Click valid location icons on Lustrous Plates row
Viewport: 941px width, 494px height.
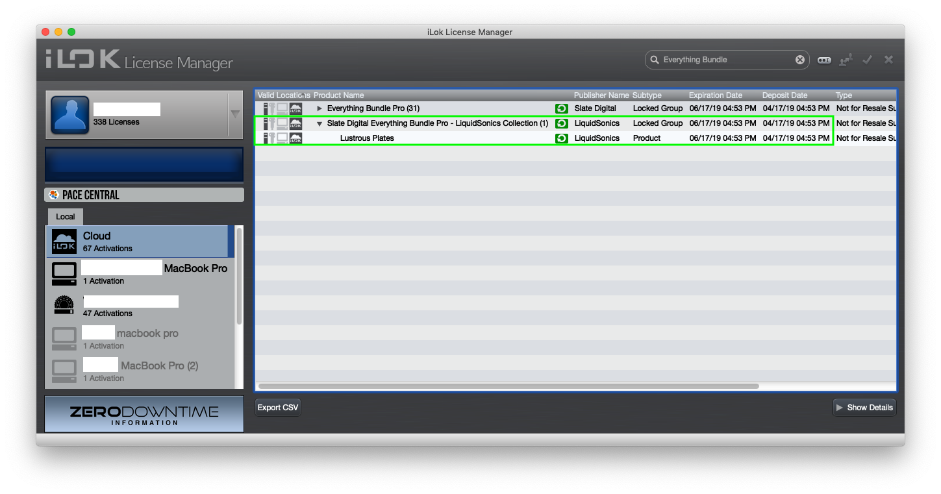coord(282,138)
